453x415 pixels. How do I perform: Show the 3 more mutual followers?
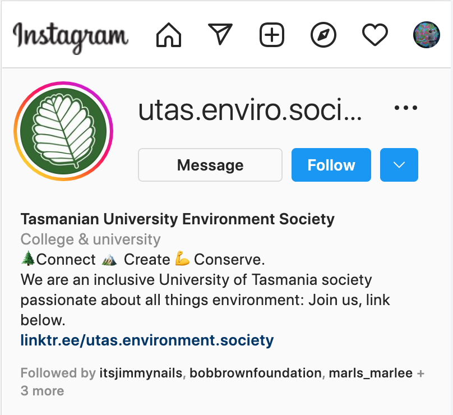(x=43, y=391)
